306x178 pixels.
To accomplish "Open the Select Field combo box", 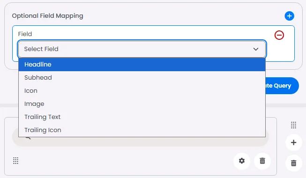I will point(142,49).
